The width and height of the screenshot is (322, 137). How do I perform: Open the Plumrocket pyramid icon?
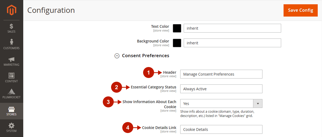click(x=11, y=92)
